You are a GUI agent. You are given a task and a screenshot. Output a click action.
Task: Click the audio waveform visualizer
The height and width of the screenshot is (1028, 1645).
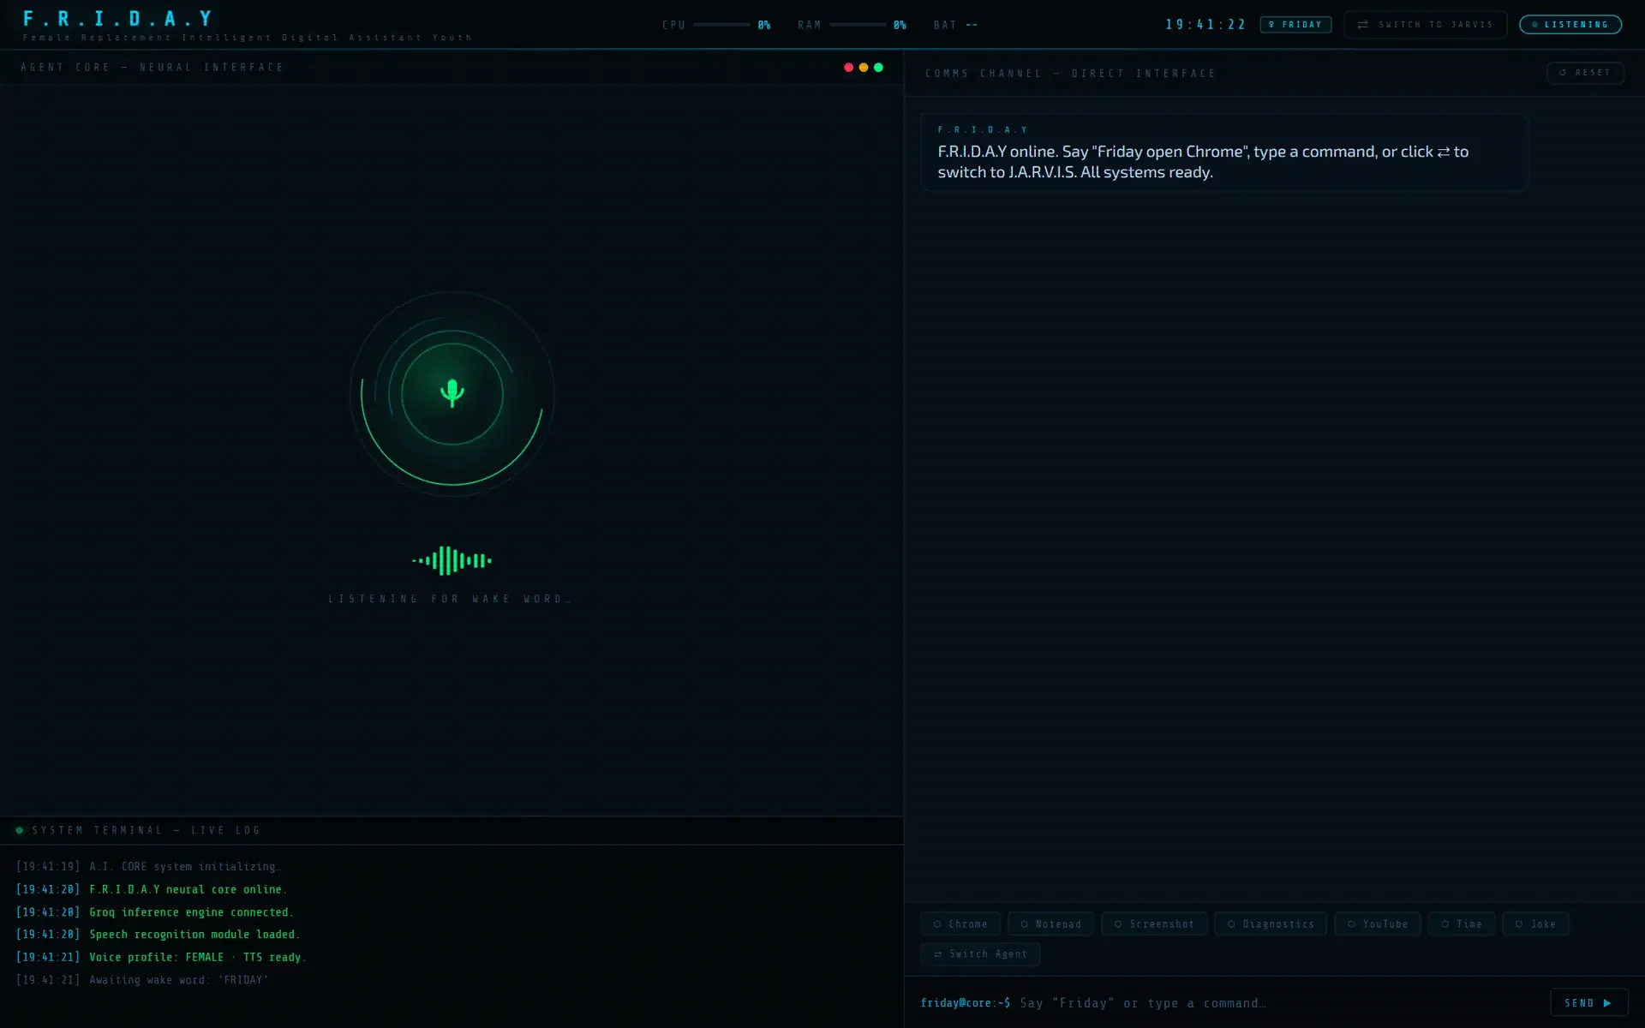click(x=452, y=561)
